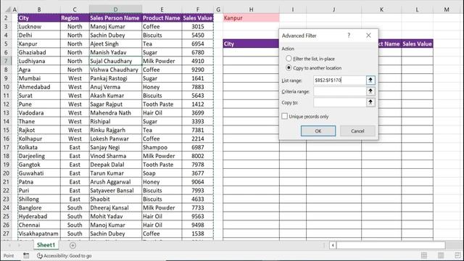This screenshot has height=261, width=464.
Task: Select the Product Name header in column E
Action: coord(162,17)
